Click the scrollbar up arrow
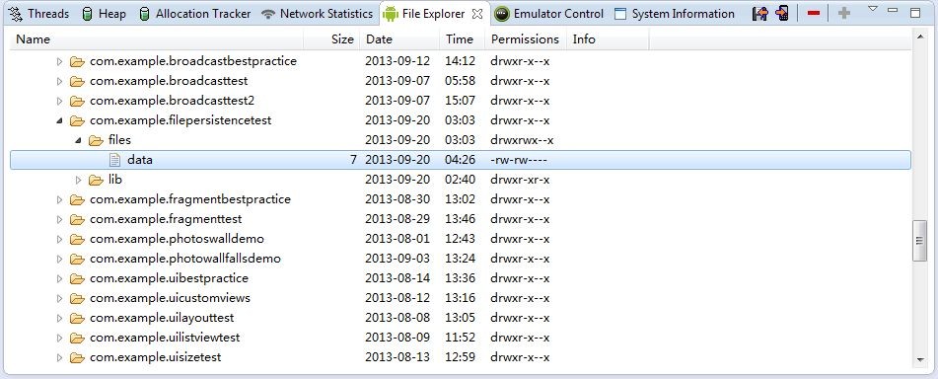The height and width of the screenshot is (379, 938). click(x=920, y=37)
